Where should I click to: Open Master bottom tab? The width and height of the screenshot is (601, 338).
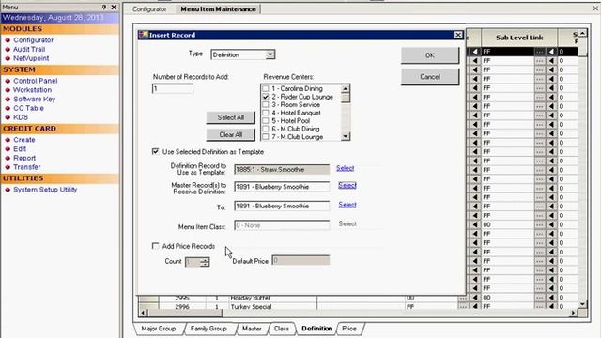coord(252,329)
